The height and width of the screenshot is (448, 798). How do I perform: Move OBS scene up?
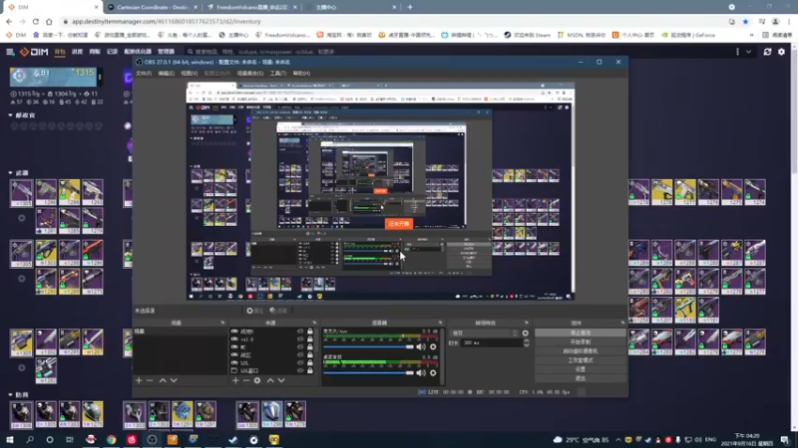point(163,380)
